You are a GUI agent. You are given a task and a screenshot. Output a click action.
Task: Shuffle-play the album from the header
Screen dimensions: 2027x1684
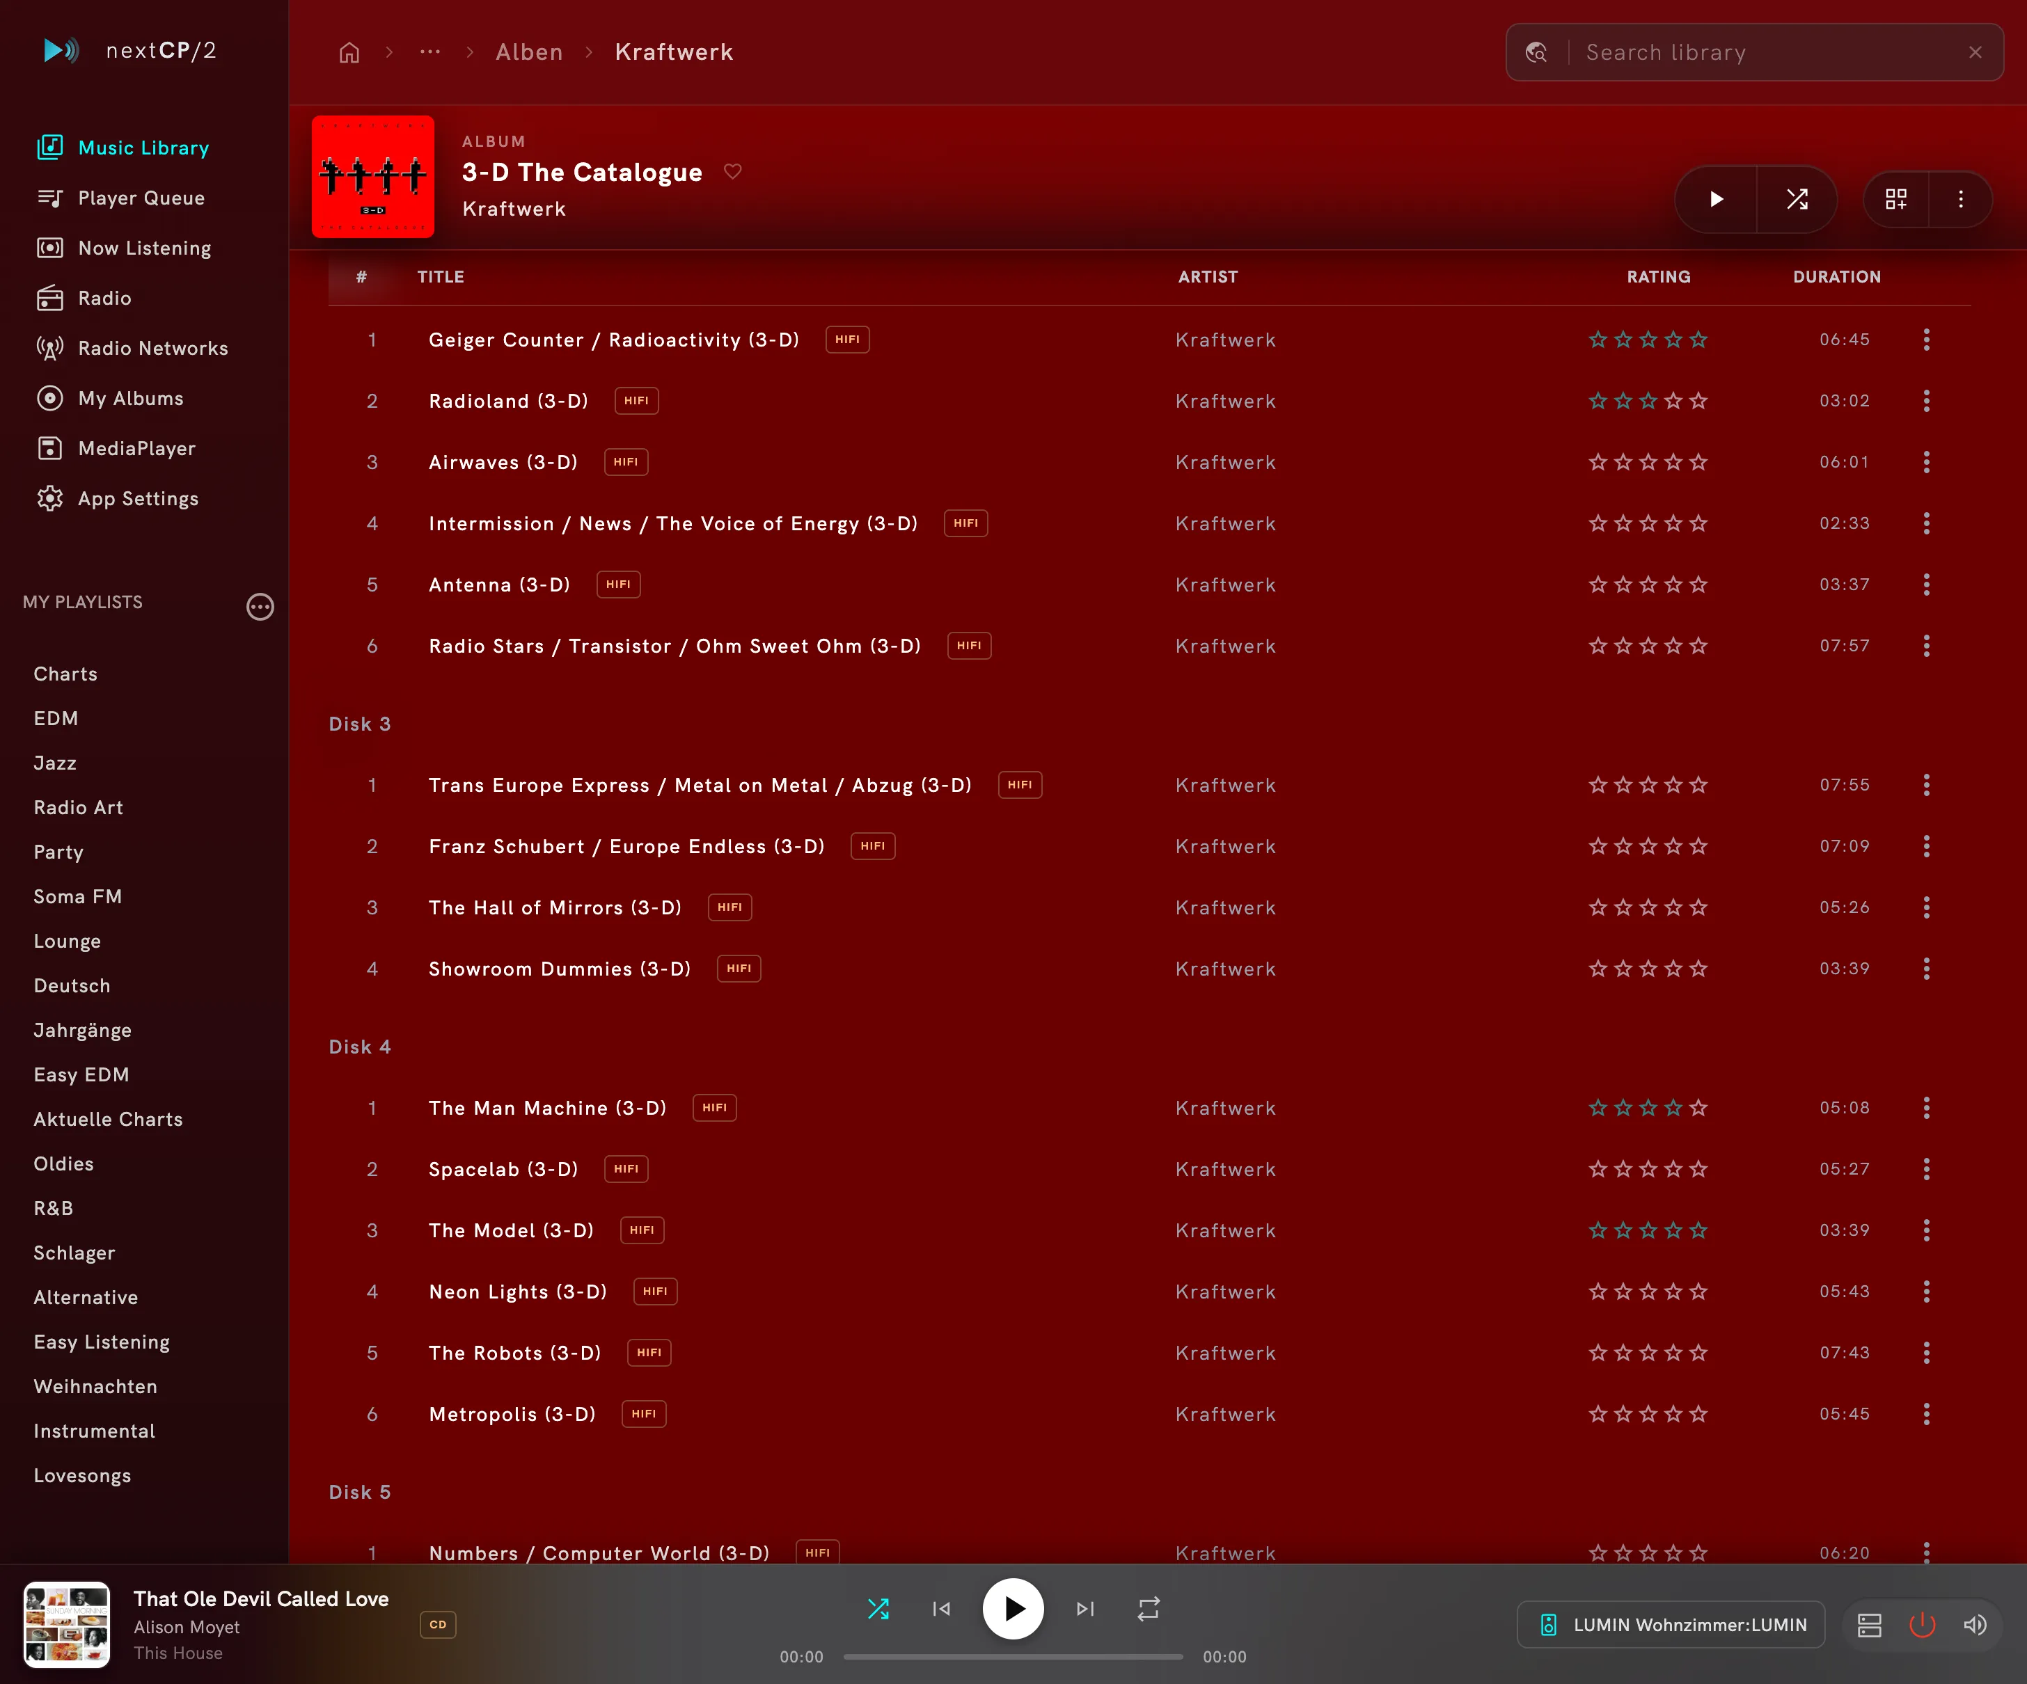[1797, 199]
